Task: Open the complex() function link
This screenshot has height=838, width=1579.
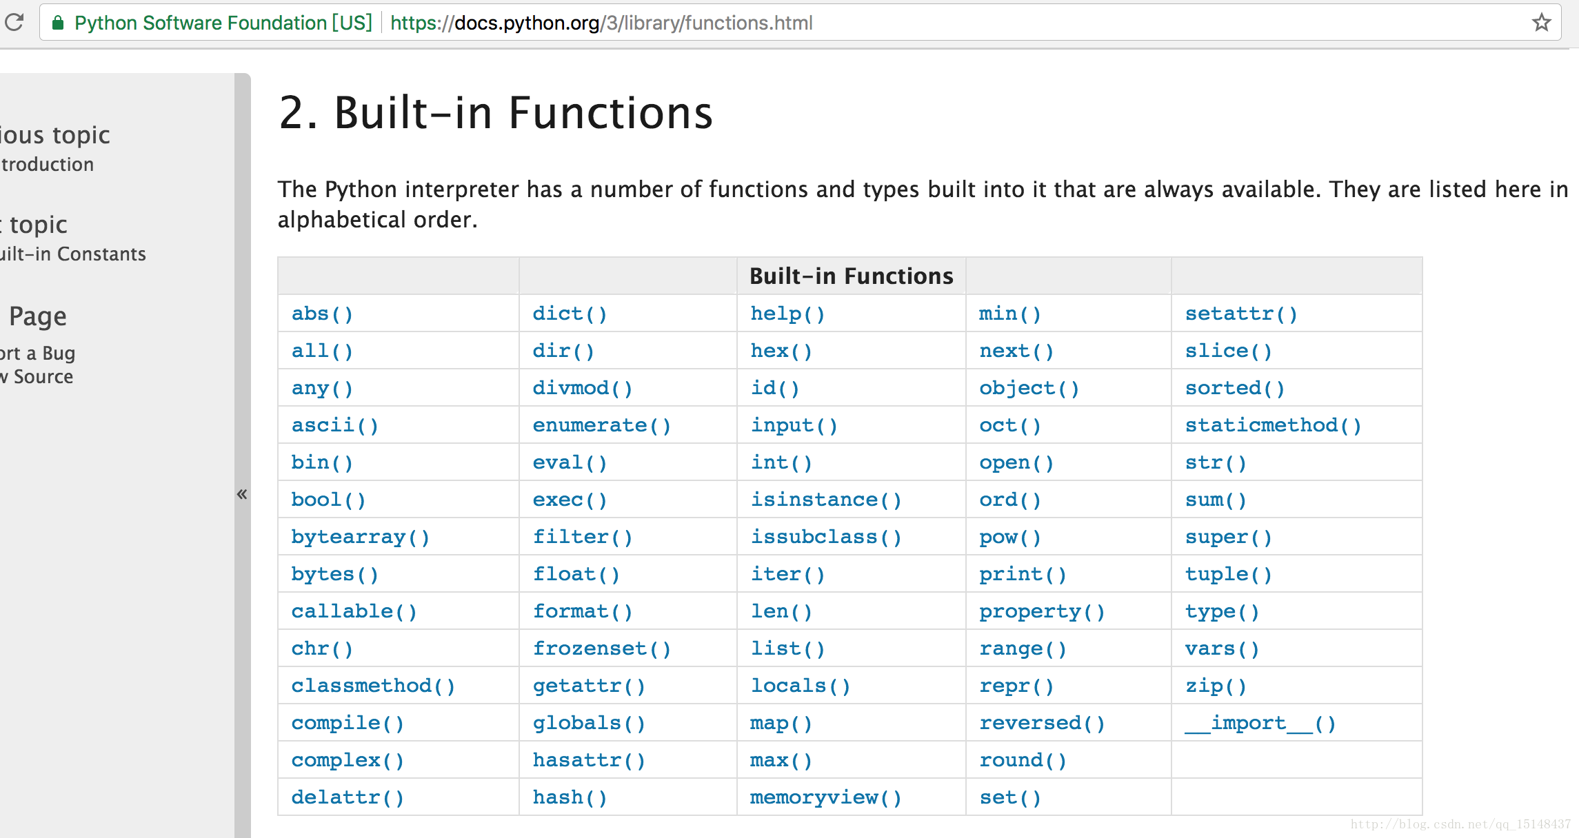Action: pos(348,761)
